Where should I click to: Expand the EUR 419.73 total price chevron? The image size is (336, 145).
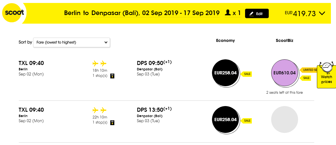pyautogui.click(x=322, y=13)
